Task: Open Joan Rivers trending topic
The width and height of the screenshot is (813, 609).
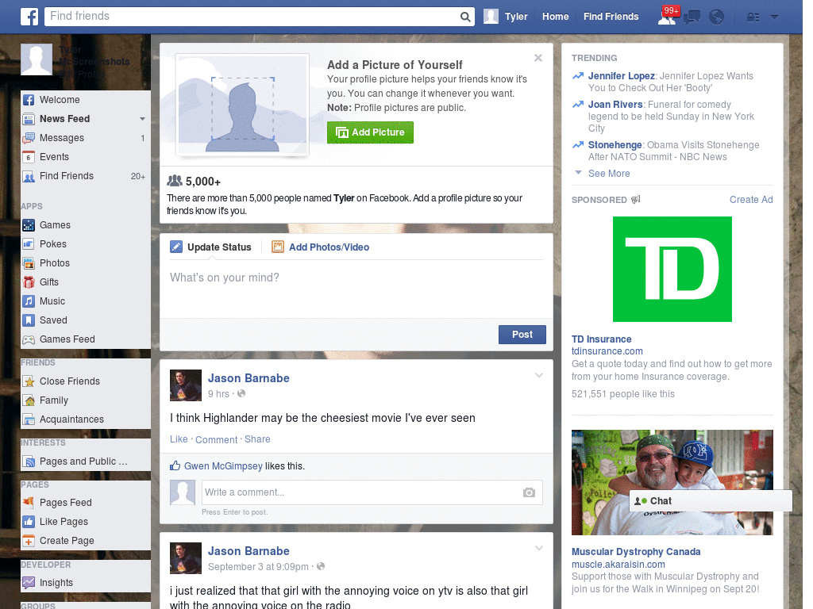Action: coord(615,105)
